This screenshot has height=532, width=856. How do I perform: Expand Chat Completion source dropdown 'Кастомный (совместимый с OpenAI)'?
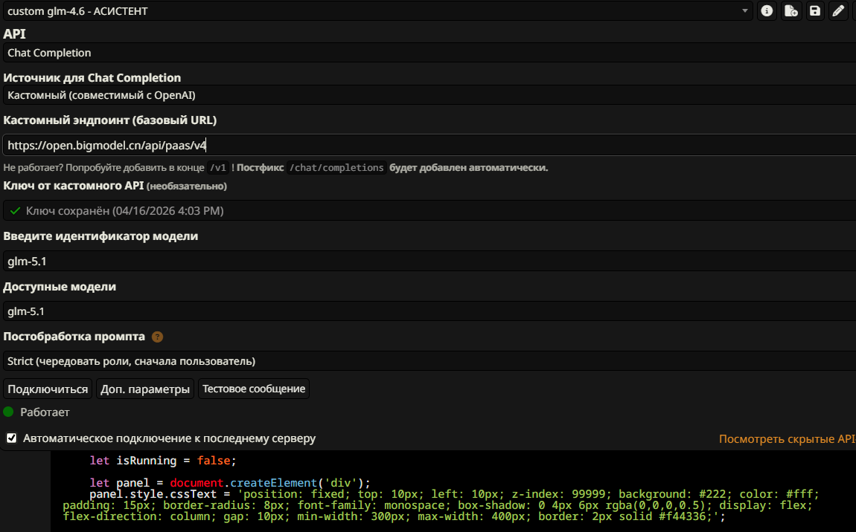point(429,95)
